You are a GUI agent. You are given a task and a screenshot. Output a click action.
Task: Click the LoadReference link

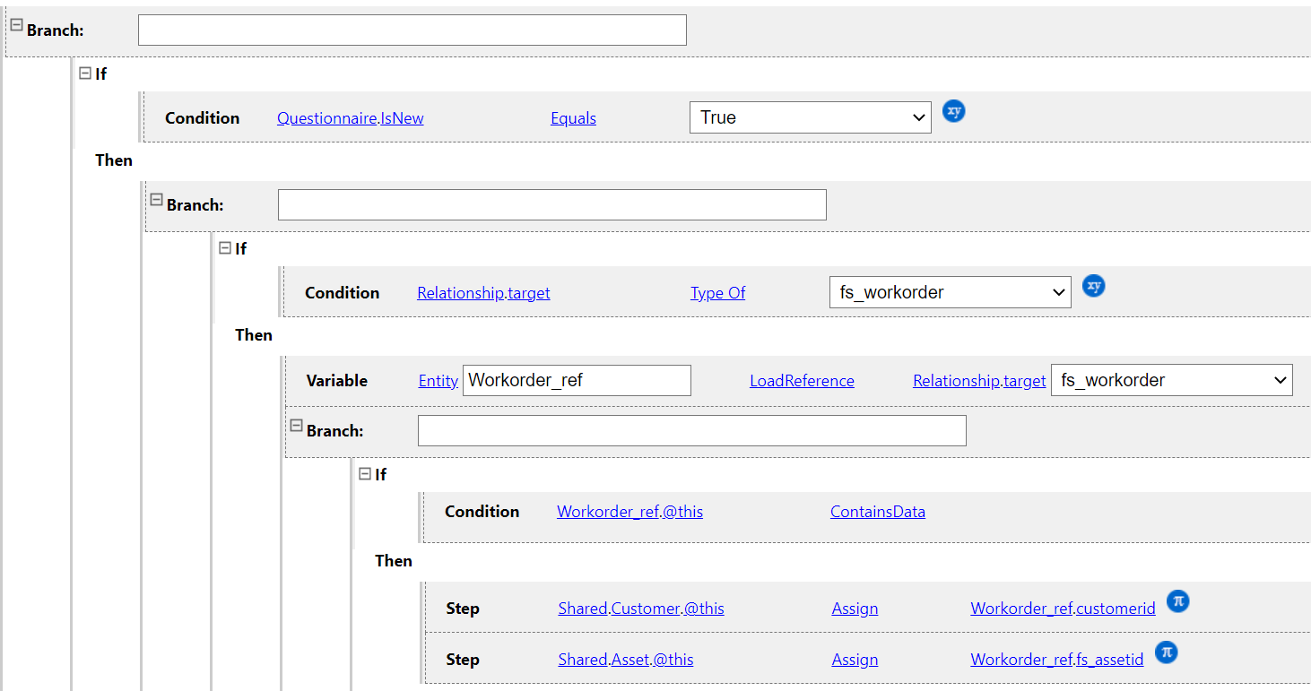point(802,381)
